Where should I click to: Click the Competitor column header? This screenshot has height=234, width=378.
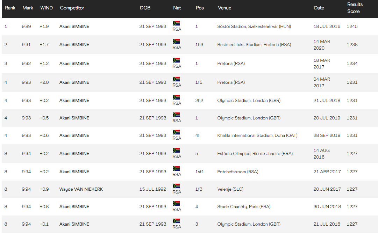pyautogui.click(x=72, y=8)
